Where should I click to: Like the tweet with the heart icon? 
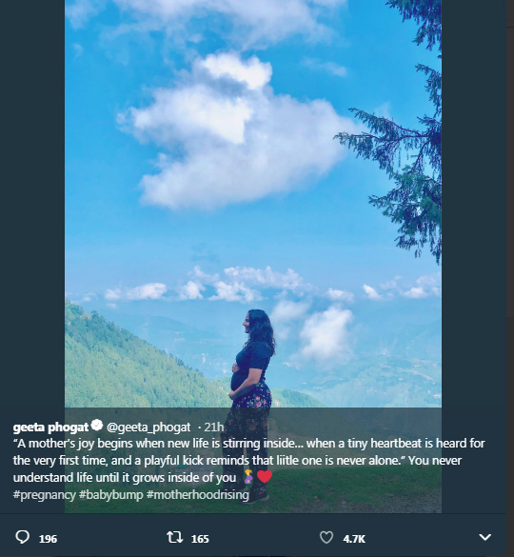[326, 537]
